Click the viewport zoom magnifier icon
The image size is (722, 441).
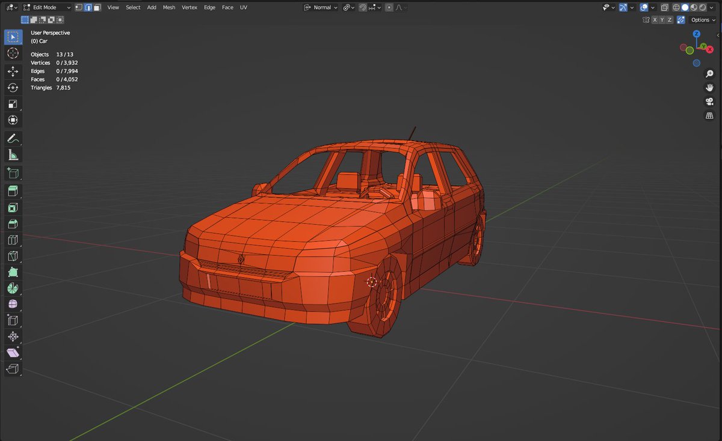(709, 74)
